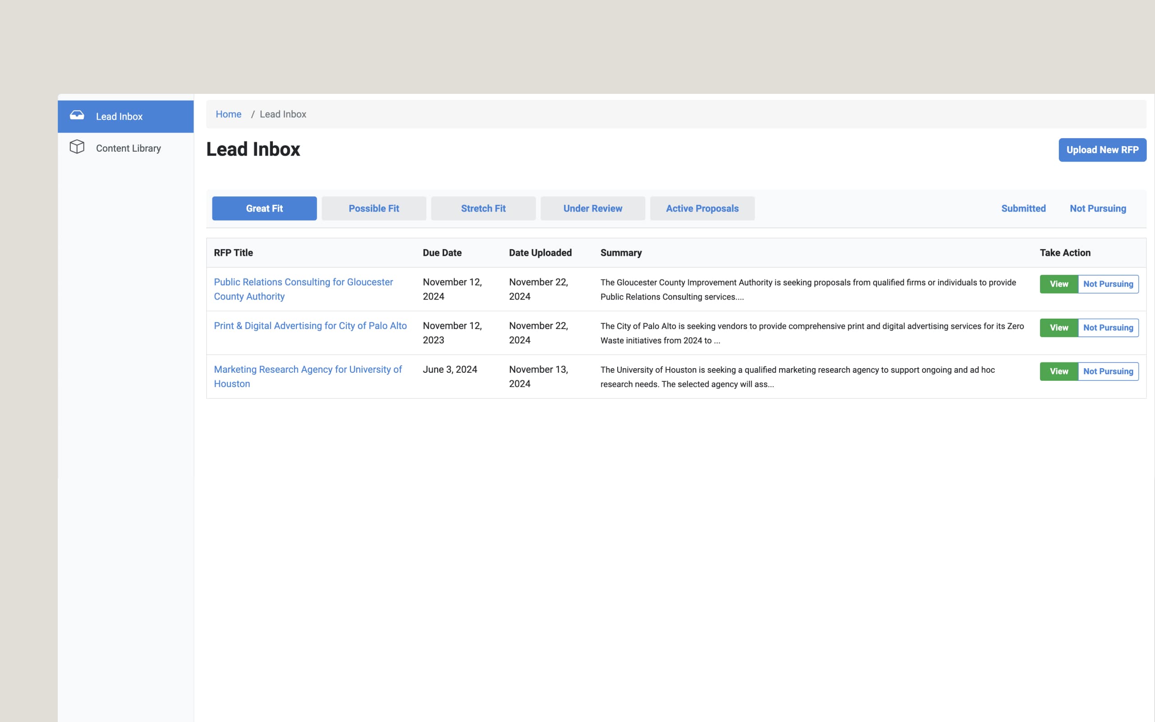Switch to Possible Fit tab
Screen dimensions: 1155x722
coord(373,208)
